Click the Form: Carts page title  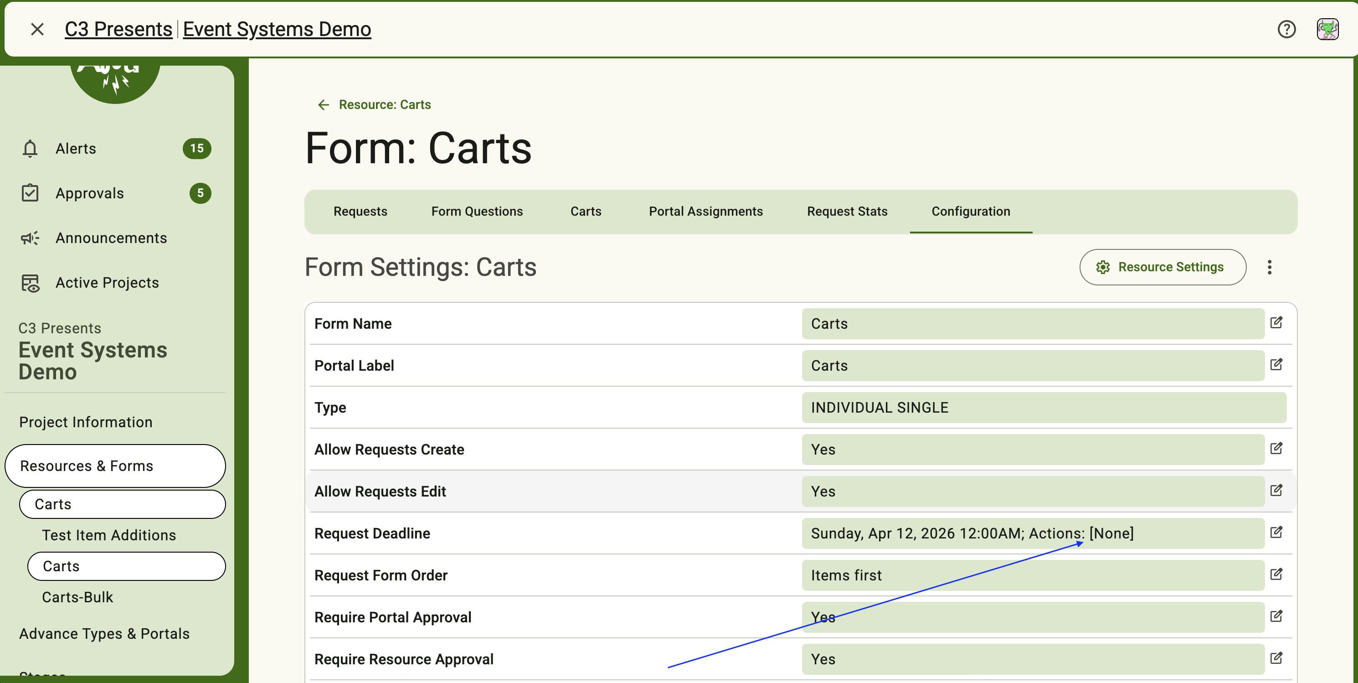pos(418,148)
